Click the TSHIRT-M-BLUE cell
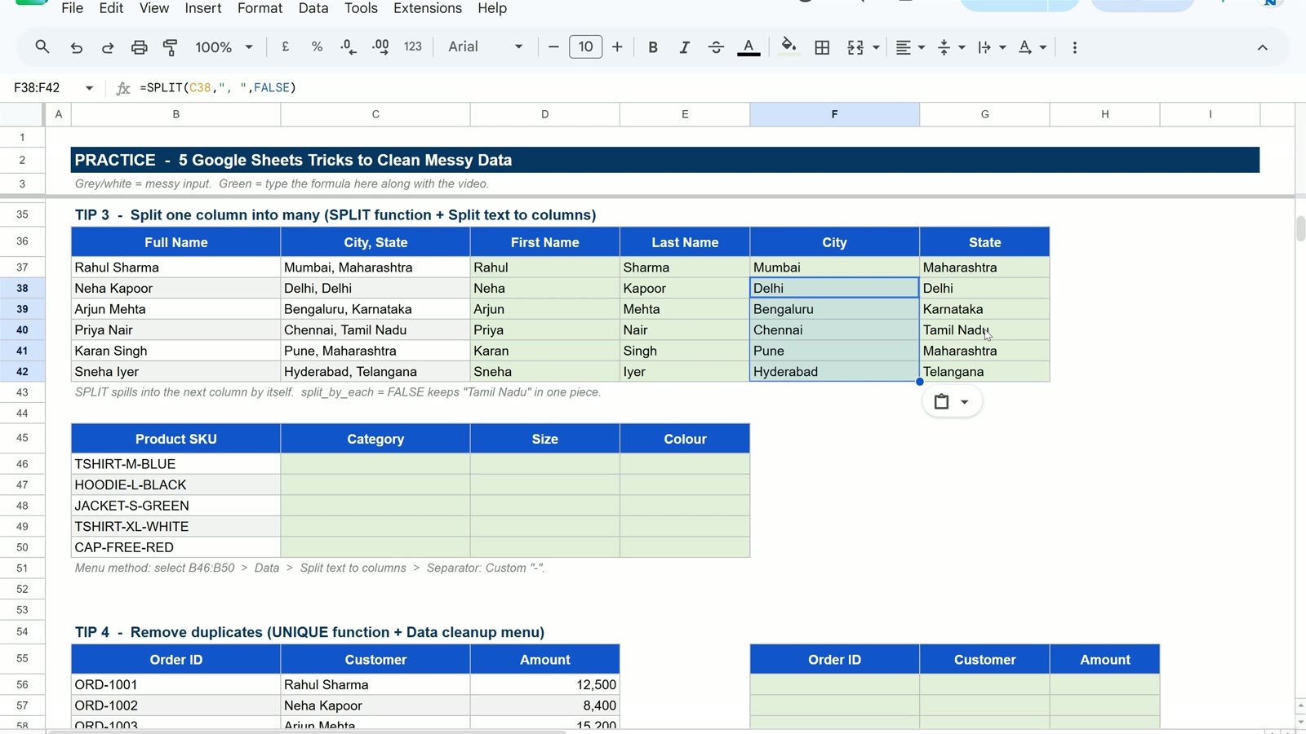Screen dimensions: 1306x734 (175, 464)
